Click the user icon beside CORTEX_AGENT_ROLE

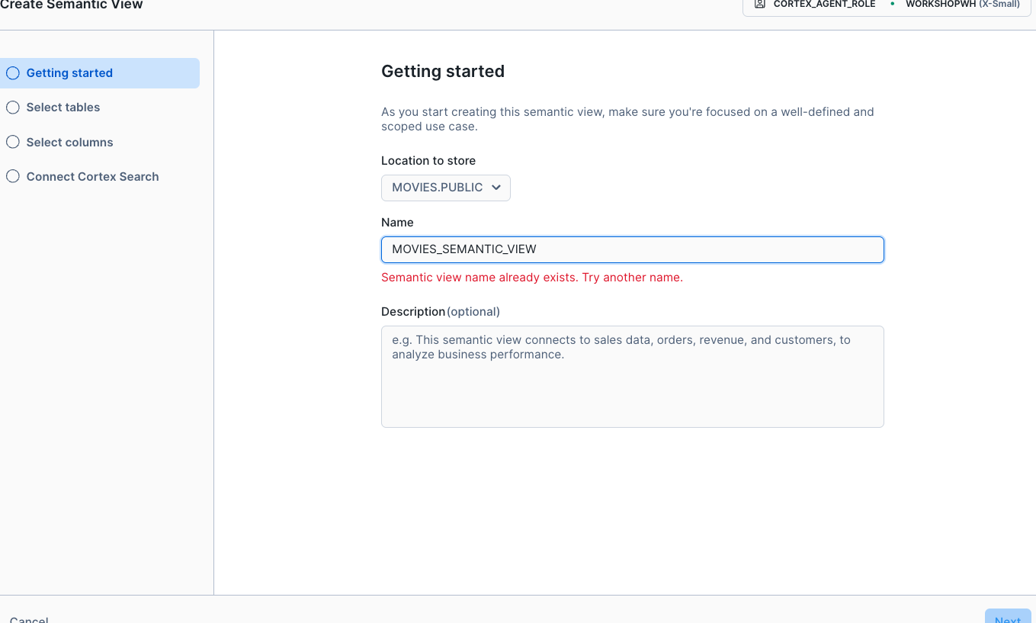click(759, 4)
